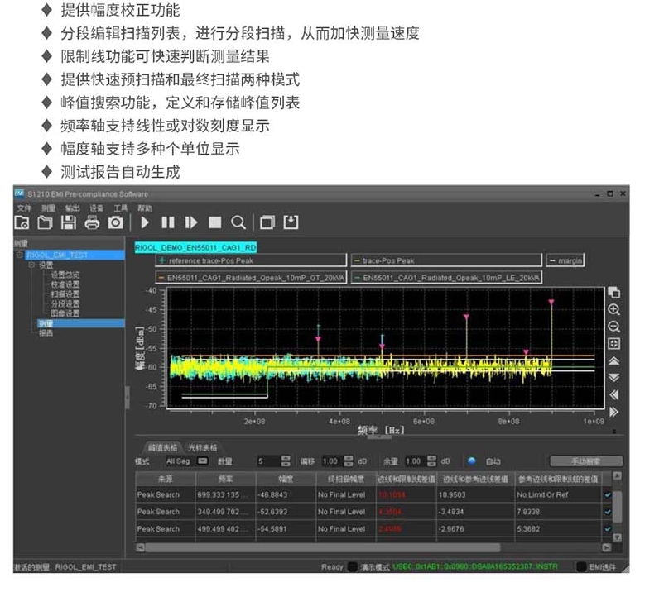Open the 帮助 menu

pyautogui.click(x=145, y=208)
